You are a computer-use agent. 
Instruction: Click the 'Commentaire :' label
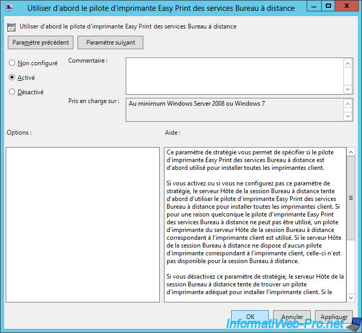click(x=88, y=61)
